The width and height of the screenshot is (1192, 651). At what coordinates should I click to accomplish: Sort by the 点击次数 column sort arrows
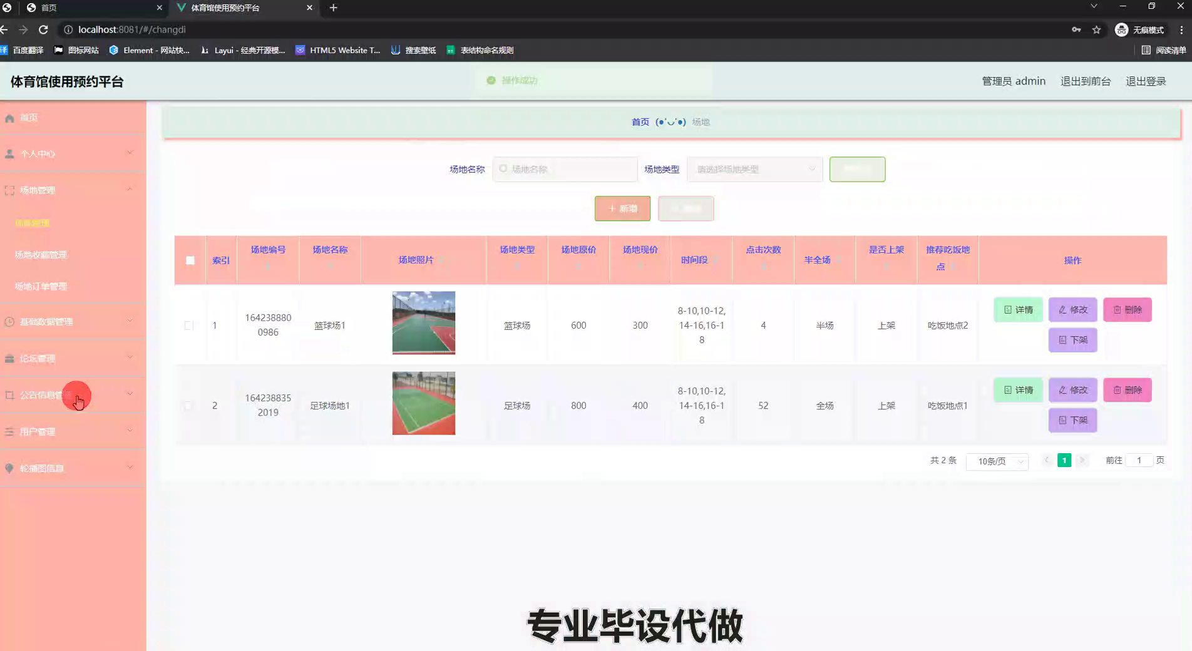(x=763, y=265)
